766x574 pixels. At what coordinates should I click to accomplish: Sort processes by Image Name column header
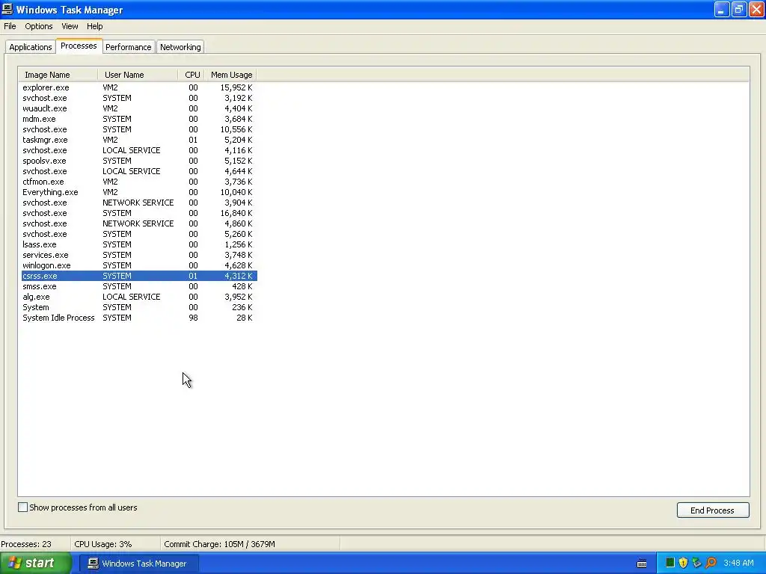[58, 75]
